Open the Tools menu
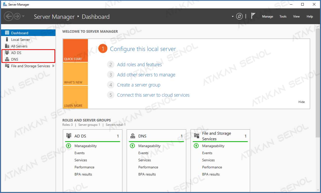The height and width of the screenshot is (193, 321). (x=283, y=16)
